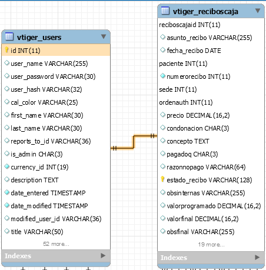Click the vtiger_reciboscaja table icon
This screenshot has width=266, height=270.
(x=165, y=11)
